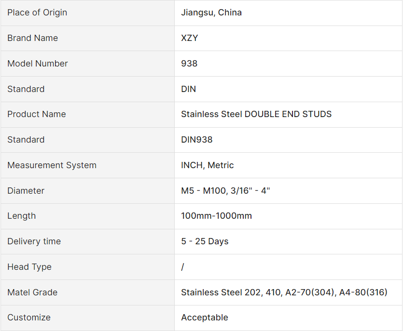
Task: Click the "Brand Name" label
Action: click(x=32, y=38)
